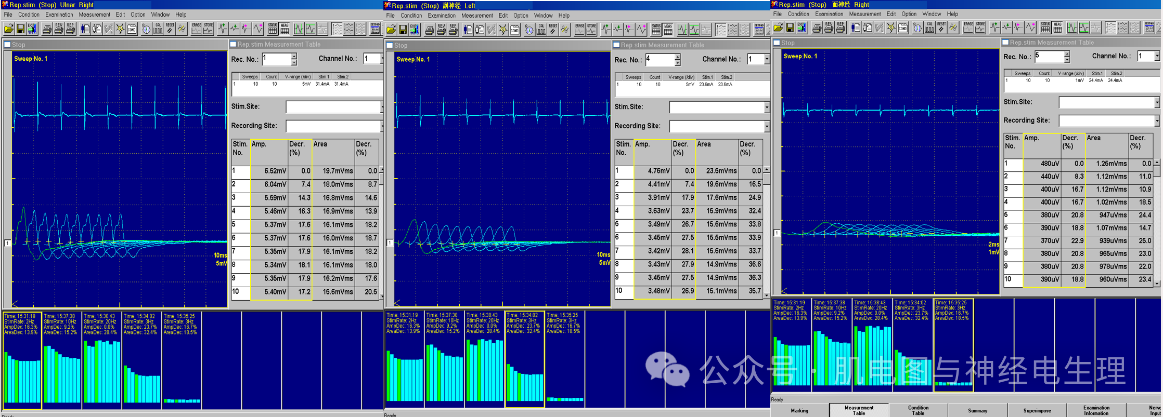Screen dimensions: 1163x417
Task: Click the EXIT icon in Ulnar Right window
Action: pyautogui.click(x=32, y=29)
